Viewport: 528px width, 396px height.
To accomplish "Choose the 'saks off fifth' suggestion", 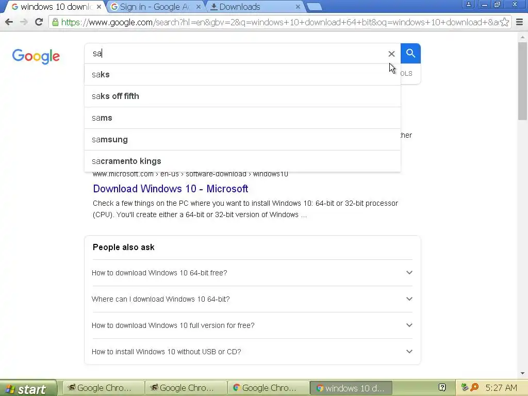I will 242,96.
